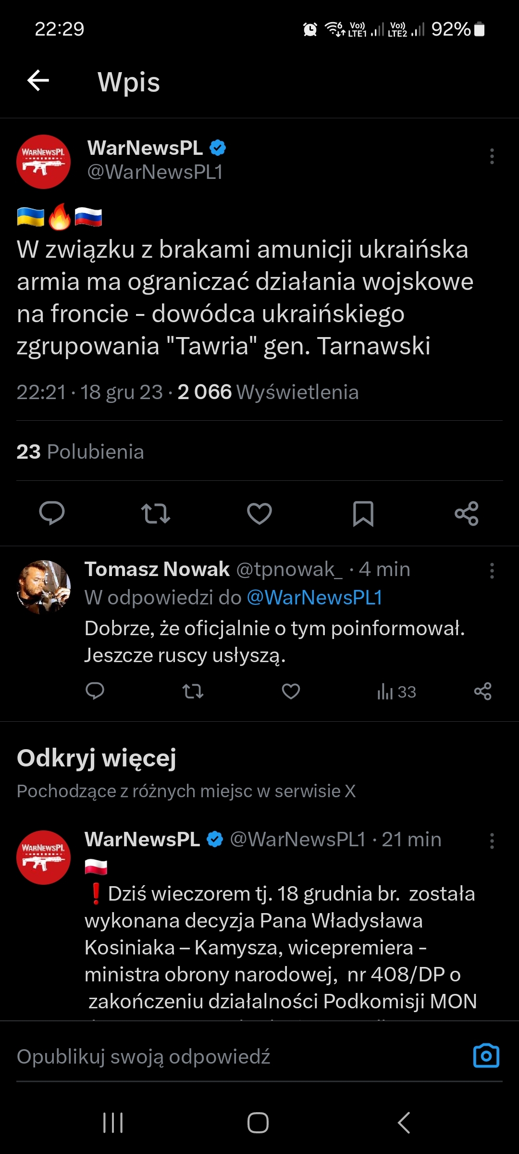Viewport: 519px width, 1154px height.
Task: Like the main post about Tawria
Action: (x=259, y=513)
